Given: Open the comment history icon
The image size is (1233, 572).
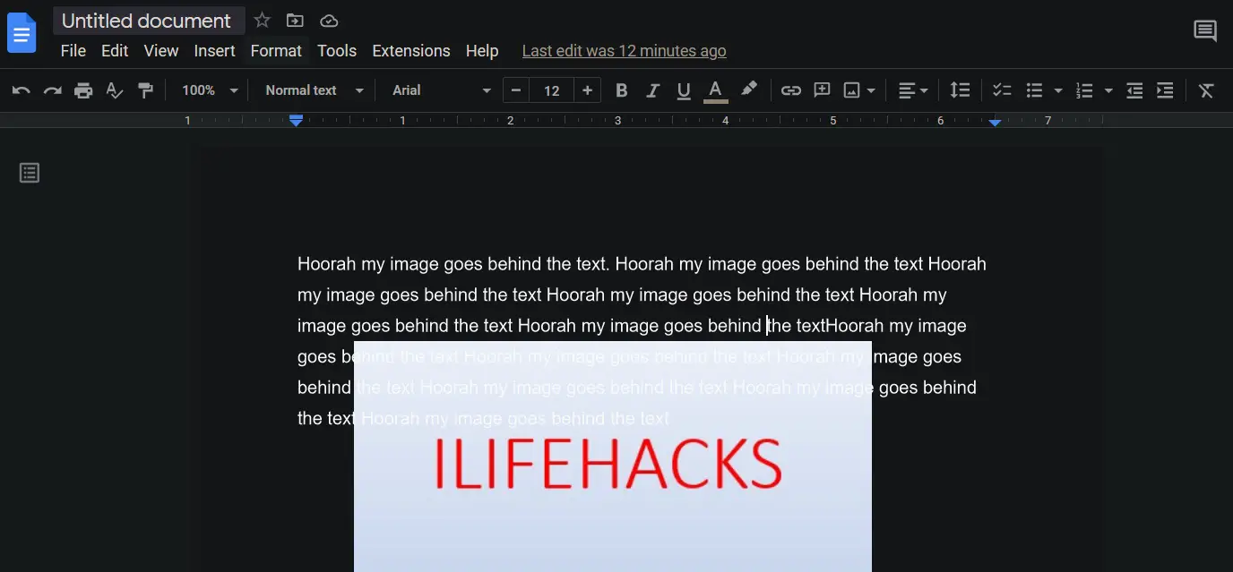Looking at the screenshot, I should click(1205, 31).
